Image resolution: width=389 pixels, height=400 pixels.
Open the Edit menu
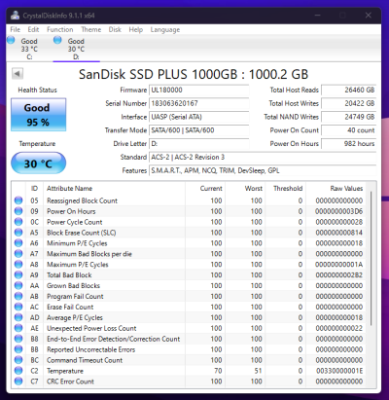click(33, 29)
